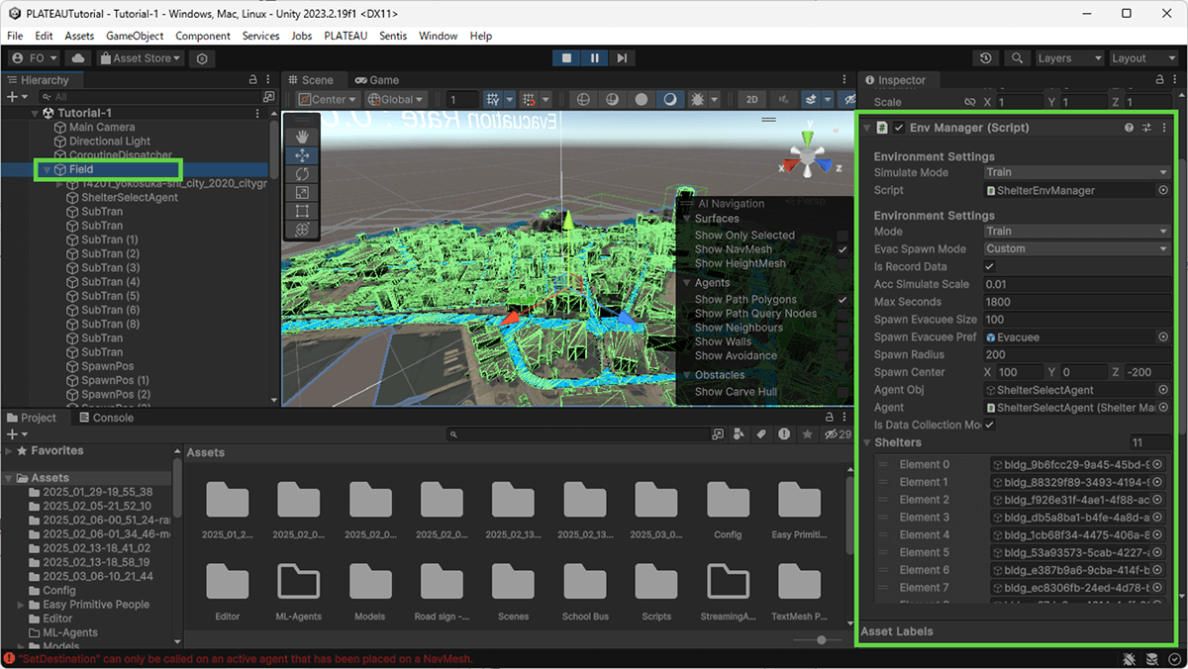This screenshot has height=669, width=1188.
Task: Open Unity Cloud services icon
Action: click(x=78, y=58)
